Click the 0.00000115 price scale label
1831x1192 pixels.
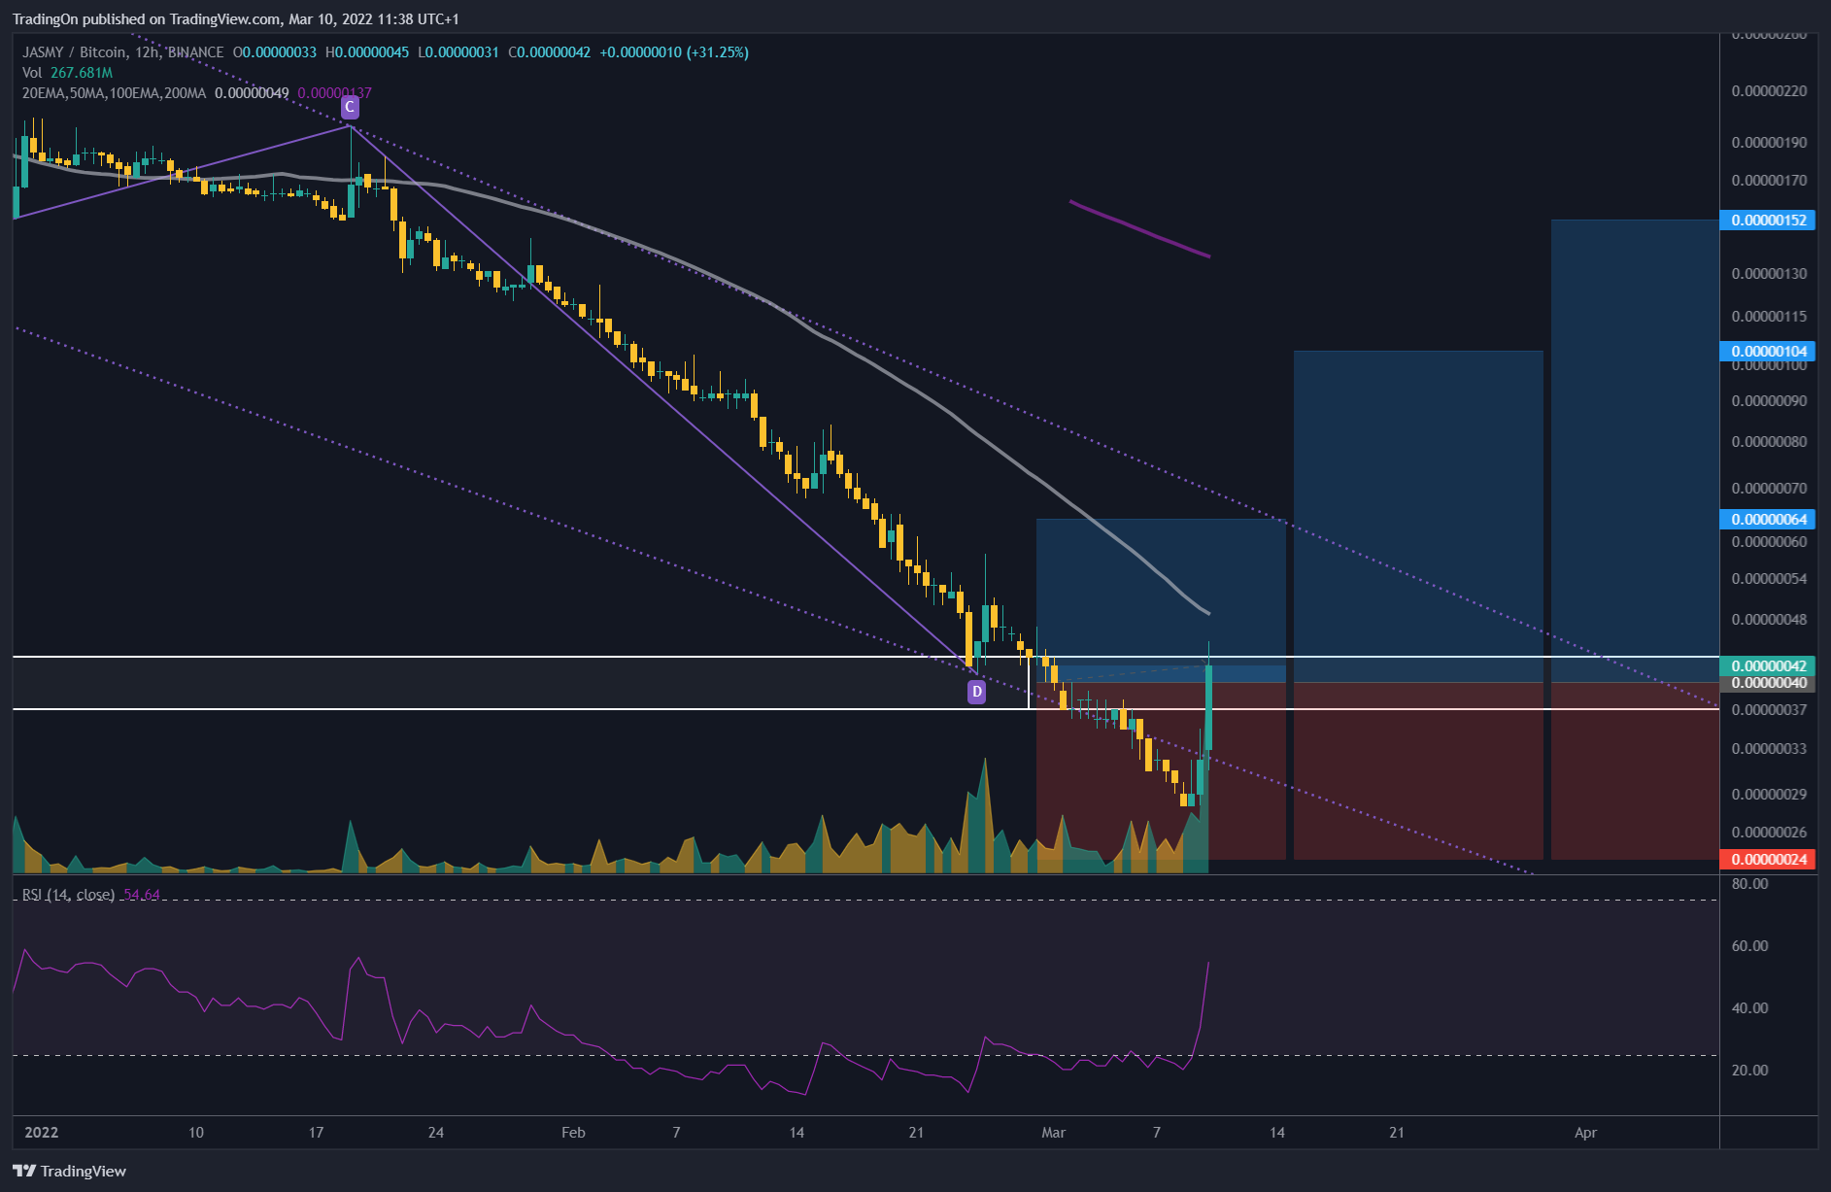coord(1770,317)
